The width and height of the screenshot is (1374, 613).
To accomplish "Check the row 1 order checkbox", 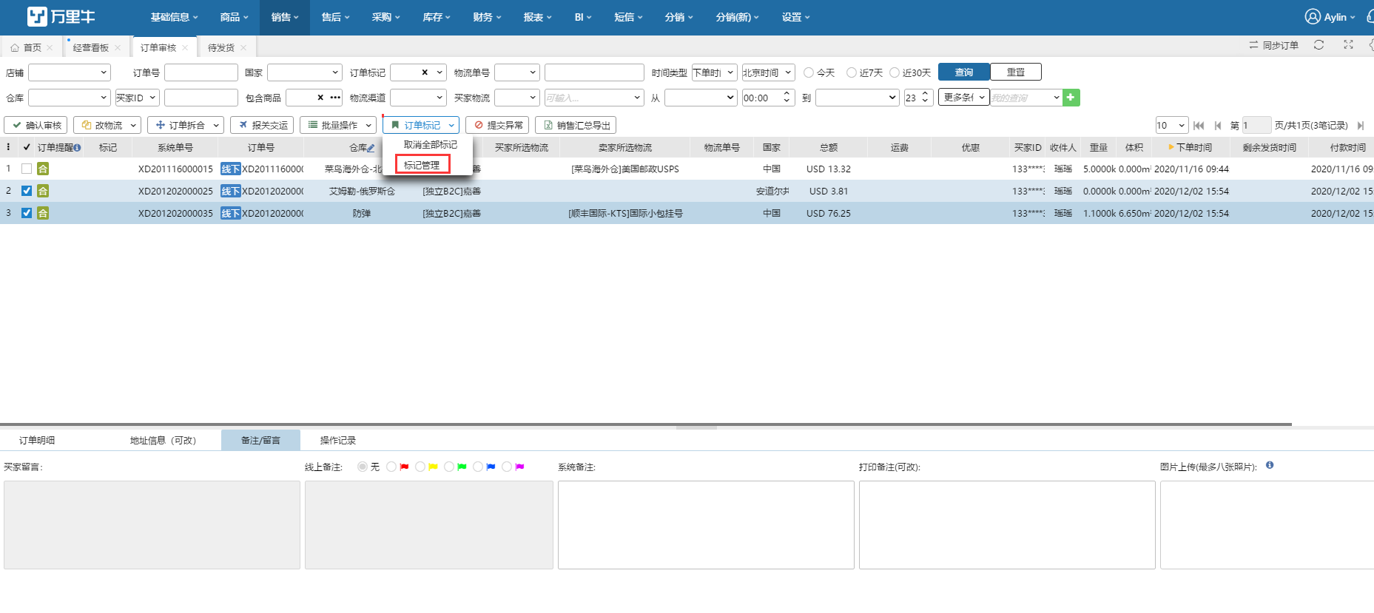I will (27, 169).
